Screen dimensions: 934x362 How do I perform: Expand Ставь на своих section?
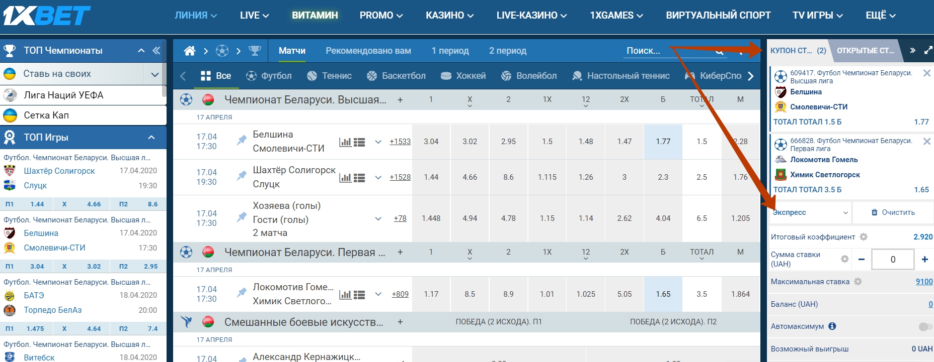(154, 74)
